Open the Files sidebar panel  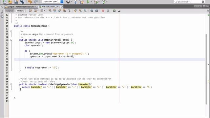point(2,14)
